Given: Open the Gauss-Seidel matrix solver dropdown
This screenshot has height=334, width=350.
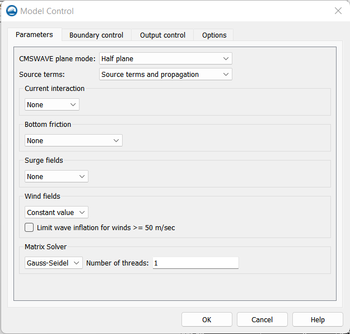Looking at the screenshot, I should (x=54, y=263).
